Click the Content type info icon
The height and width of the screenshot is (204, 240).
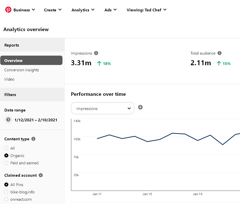(33, 139)
